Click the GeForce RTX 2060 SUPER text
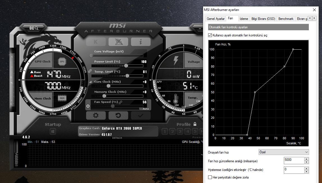The width and height of the screenshot is (322, 183). (122, 128)
